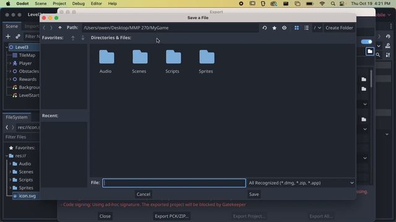Screen dimensions: 396x222
Task: Select icon.svg in FileSystem
Action: coord(27,196)
